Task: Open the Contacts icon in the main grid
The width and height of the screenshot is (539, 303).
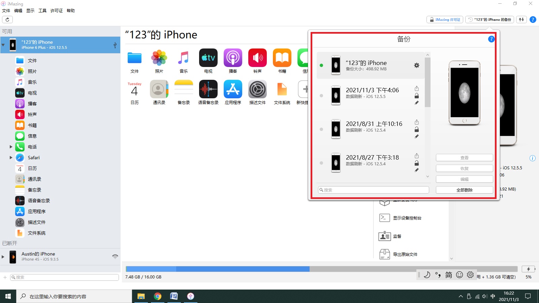Action: coord(159,89)
